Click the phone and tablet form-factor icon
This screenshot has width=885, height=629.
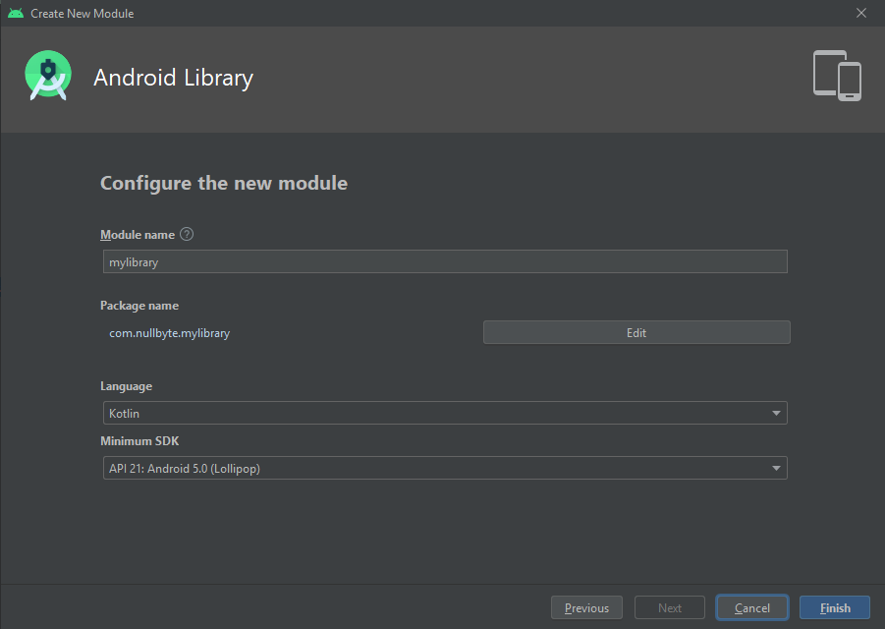pos(837,75)
